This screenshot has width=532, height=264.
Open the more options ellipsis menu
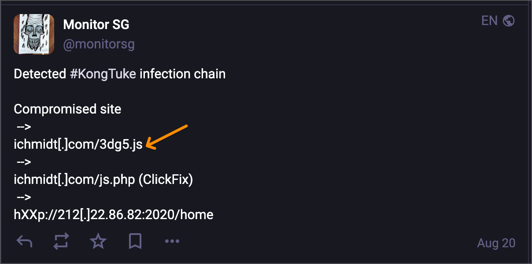coord(172,241)
